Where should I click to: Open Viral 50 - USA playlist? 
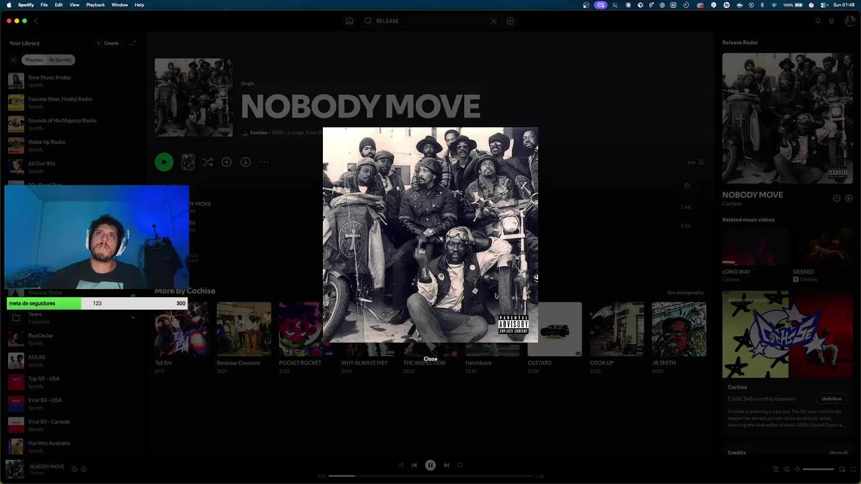point(73,403)
